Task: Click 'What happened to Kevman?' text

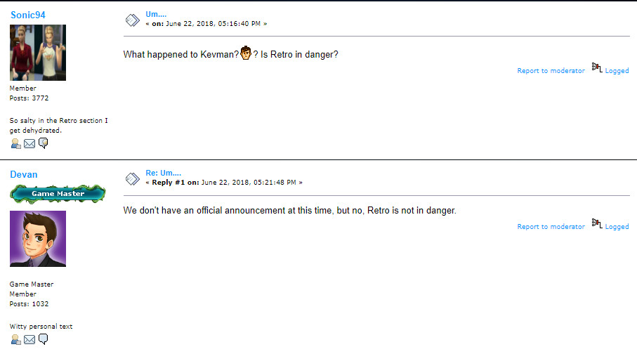Action: 180,55
